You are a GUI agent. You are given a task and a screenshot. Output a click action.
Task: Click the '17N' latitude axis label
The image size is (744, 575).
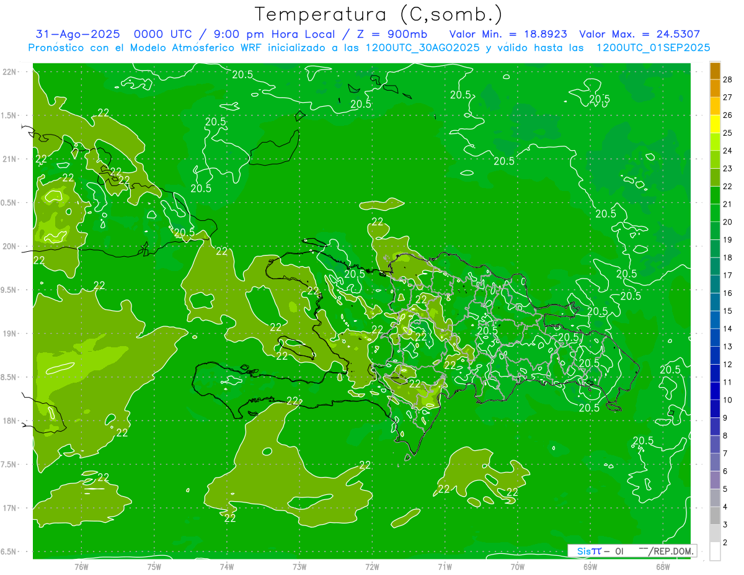[x=9, y=508]
